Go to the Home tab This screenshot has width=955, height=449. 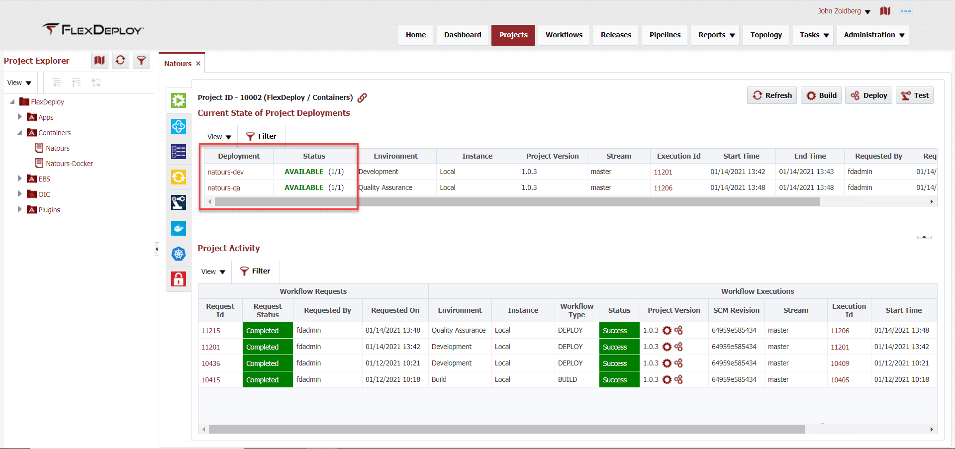[x=416, y=35]
